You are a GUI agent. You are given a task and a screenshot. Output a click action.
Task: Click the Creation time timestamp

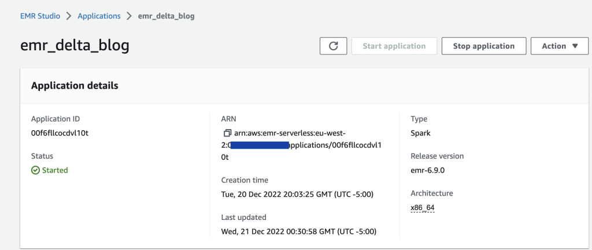[x=298, y=194]
